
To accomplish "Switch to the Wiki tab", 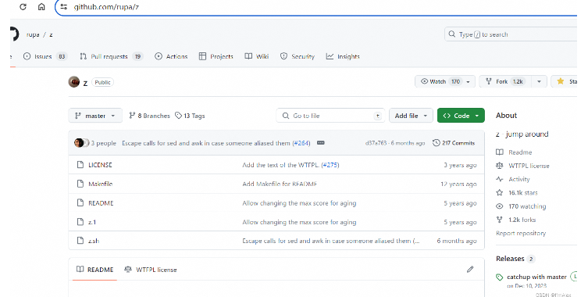I will [x=257, y=56].
